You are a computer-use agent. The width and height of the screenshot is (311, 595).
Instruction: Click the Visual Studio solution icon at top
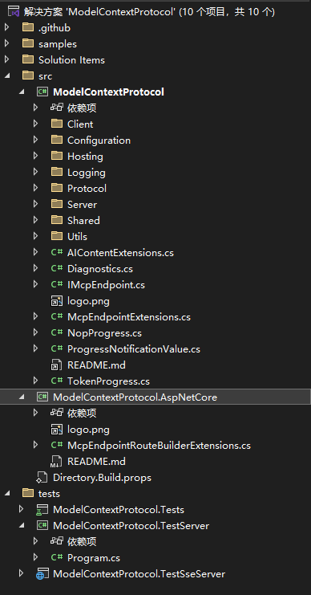(x=14, y=12)
